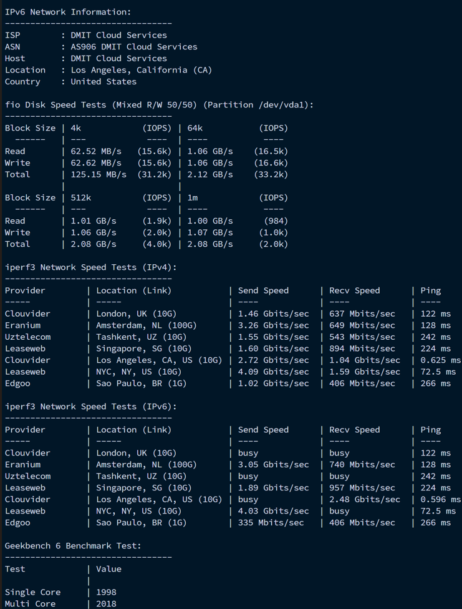This screenshot has width=462, height=609.
Task: Click 64k total '2.12 GB/s'
Action: pos(210,175)
